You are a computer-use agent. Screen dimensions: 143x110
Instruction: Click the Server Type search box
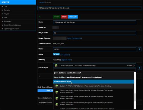pyautogui.click(x=94, y=70)
